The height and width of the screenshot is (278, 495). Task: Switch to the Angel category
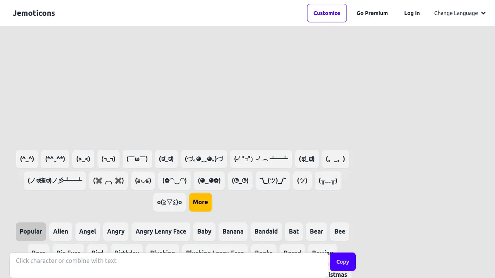point(88,232)
